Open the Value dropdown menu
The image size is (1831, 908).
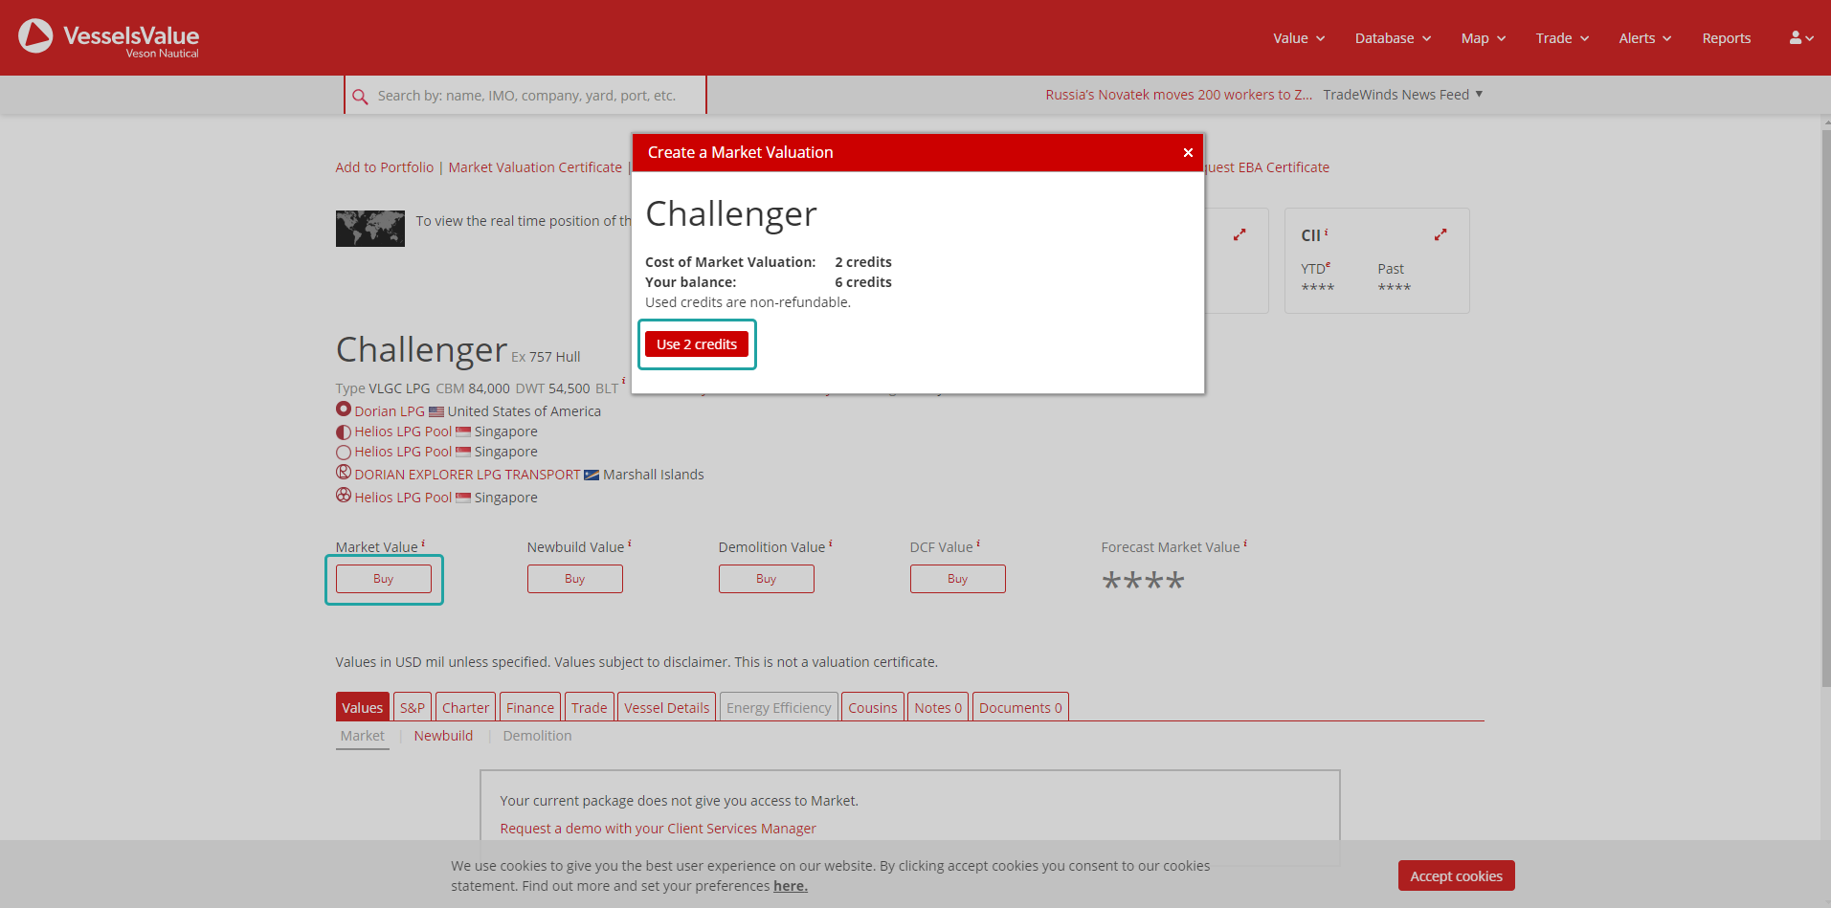1298,38
